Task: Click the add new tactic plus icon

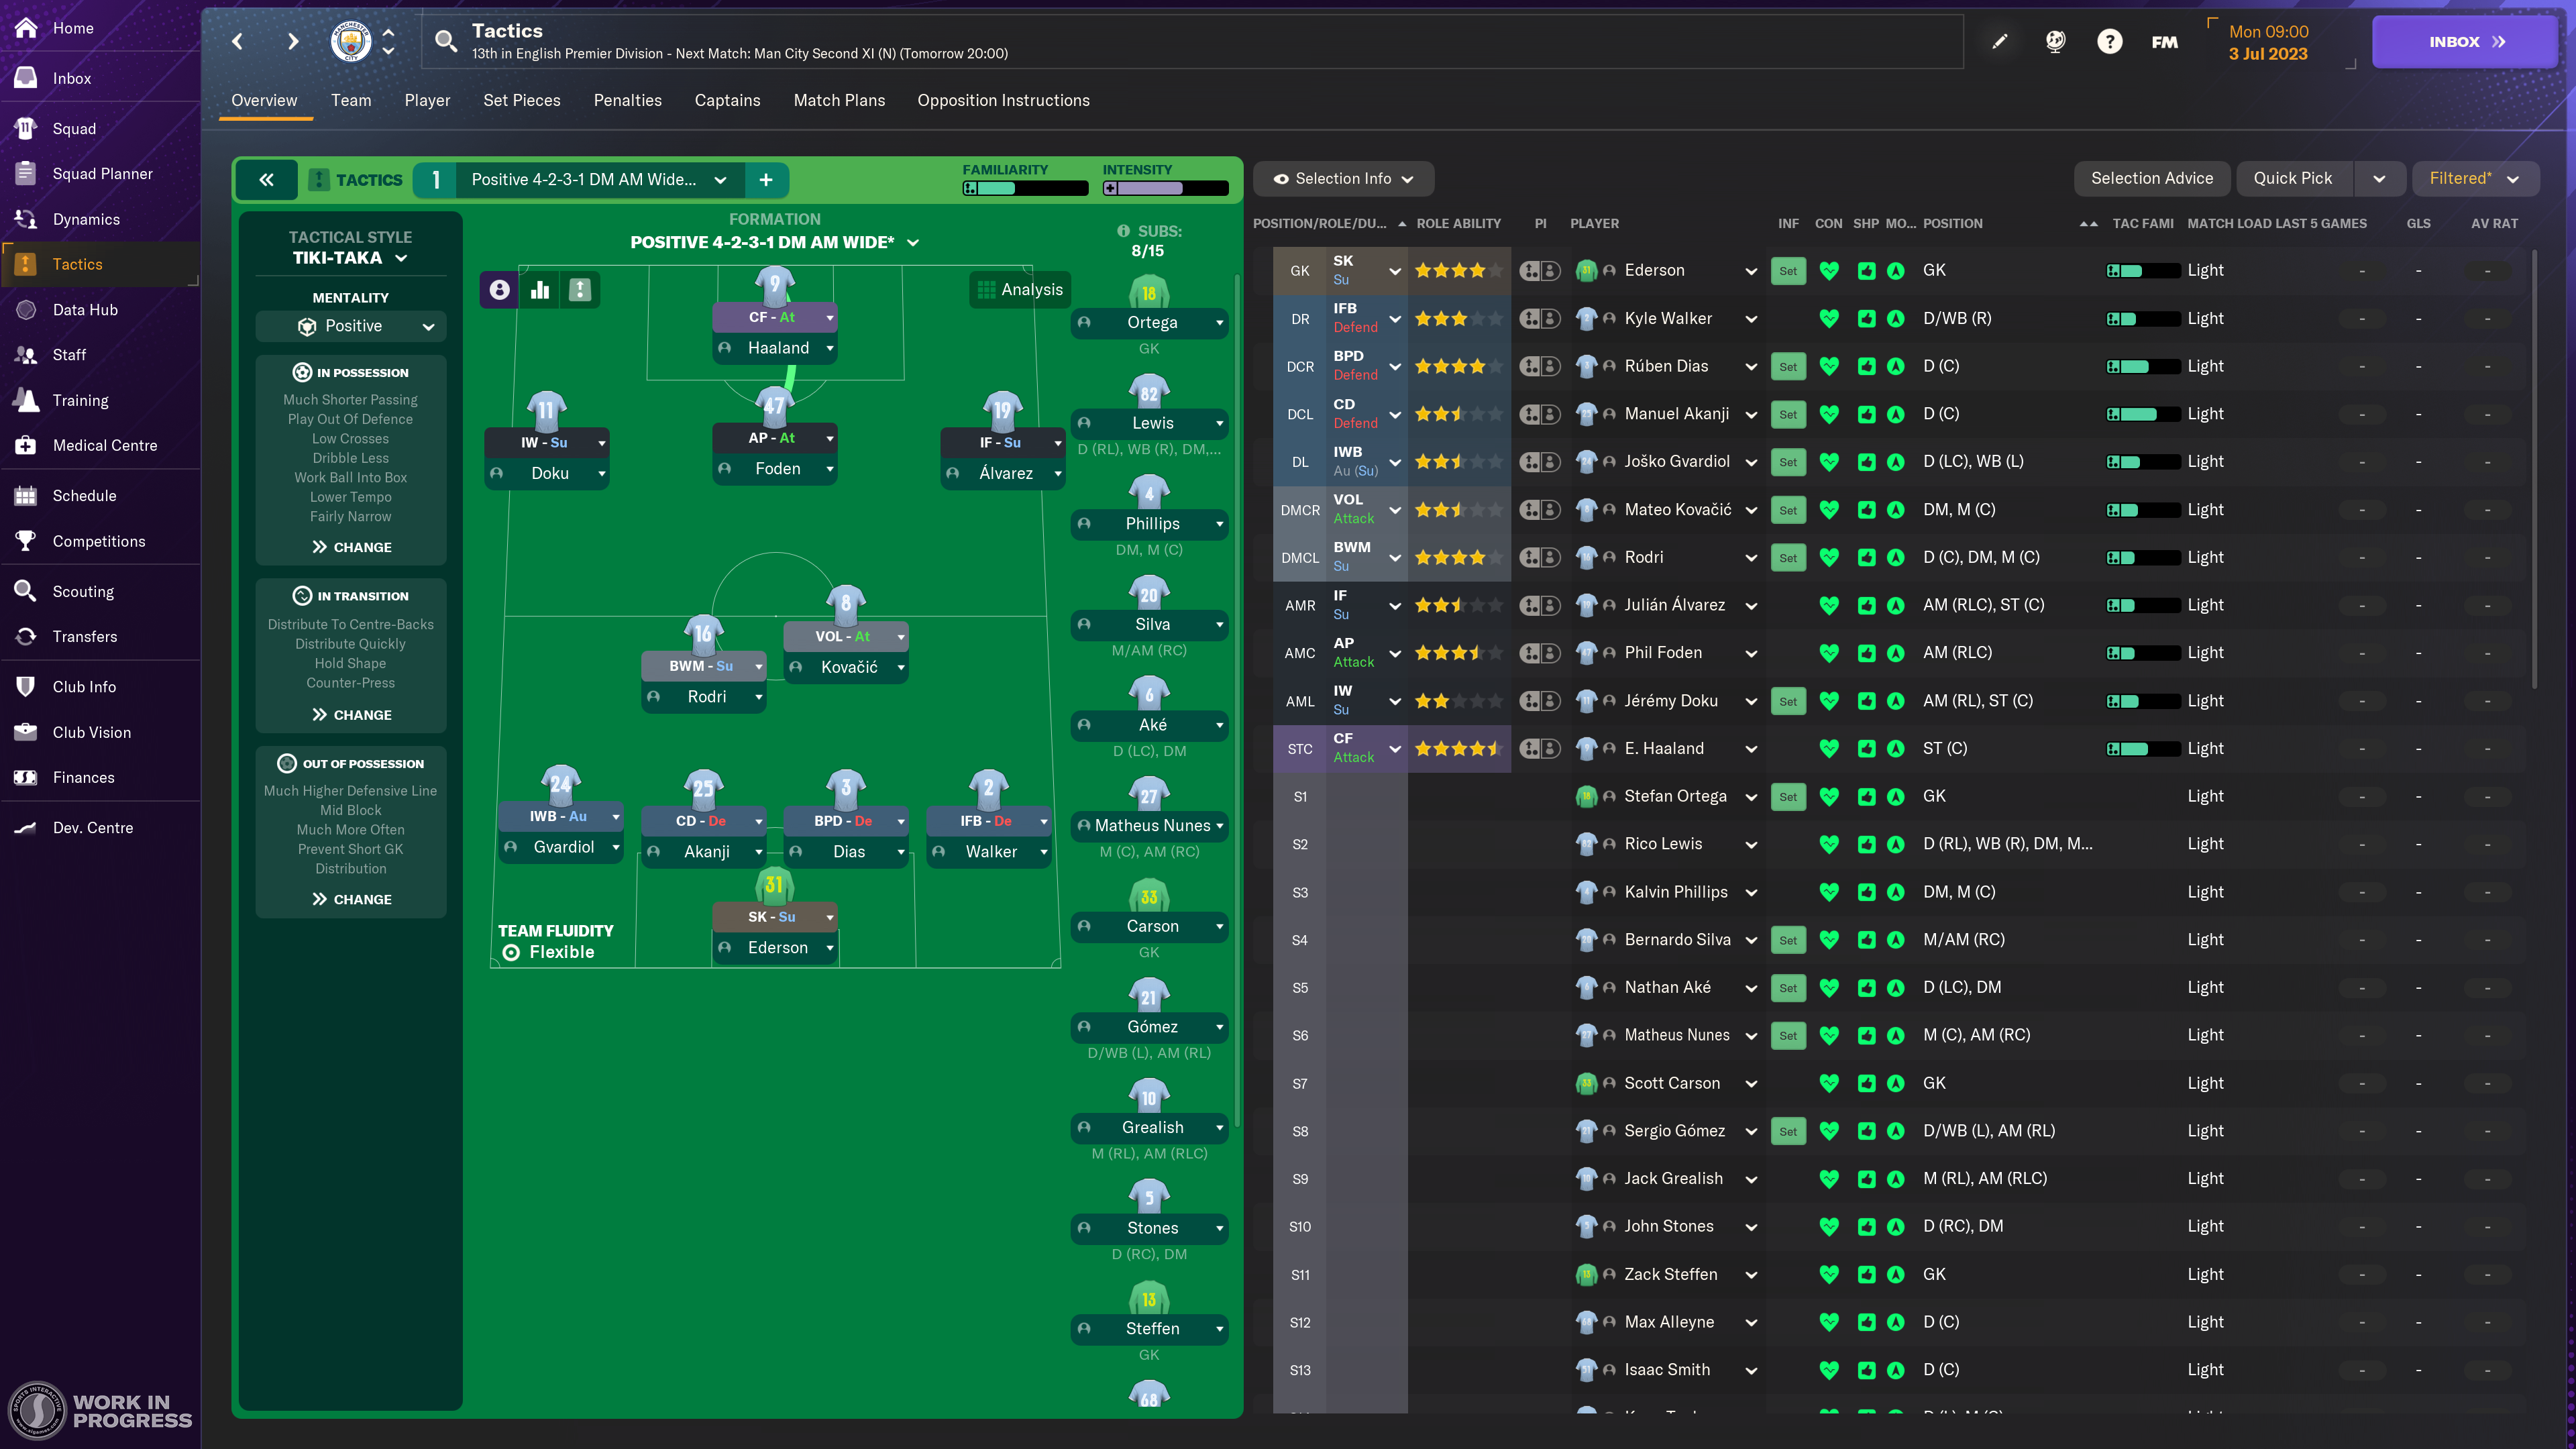Action: point(764,178)
